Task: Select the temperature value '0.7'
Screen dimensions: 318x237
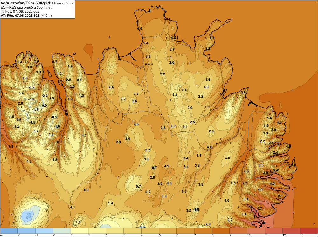Action: (138, 186)
